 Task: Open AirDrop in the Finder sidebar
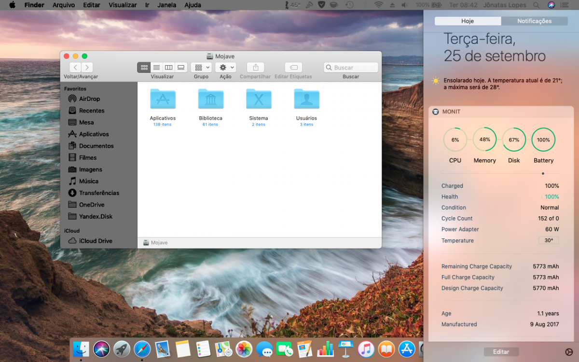(x=84, y=98)
